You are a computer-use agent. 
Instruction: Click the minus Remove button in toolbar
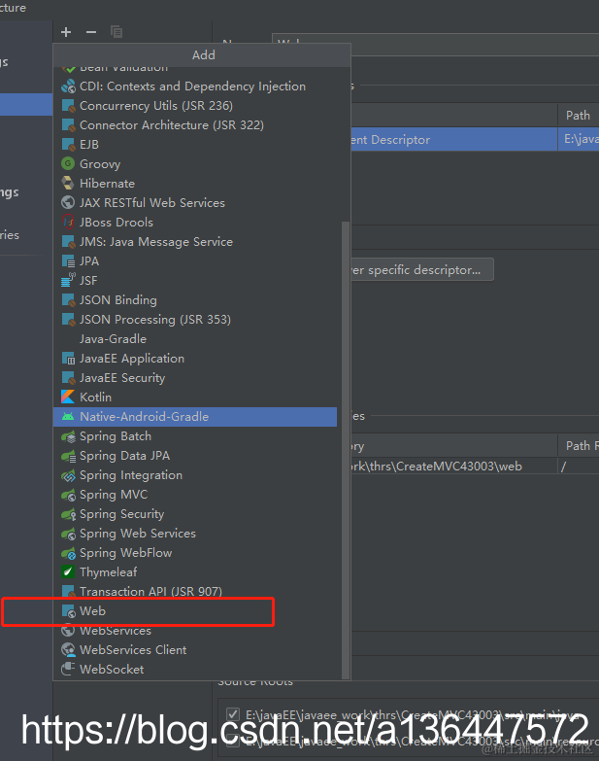[91, 32]
